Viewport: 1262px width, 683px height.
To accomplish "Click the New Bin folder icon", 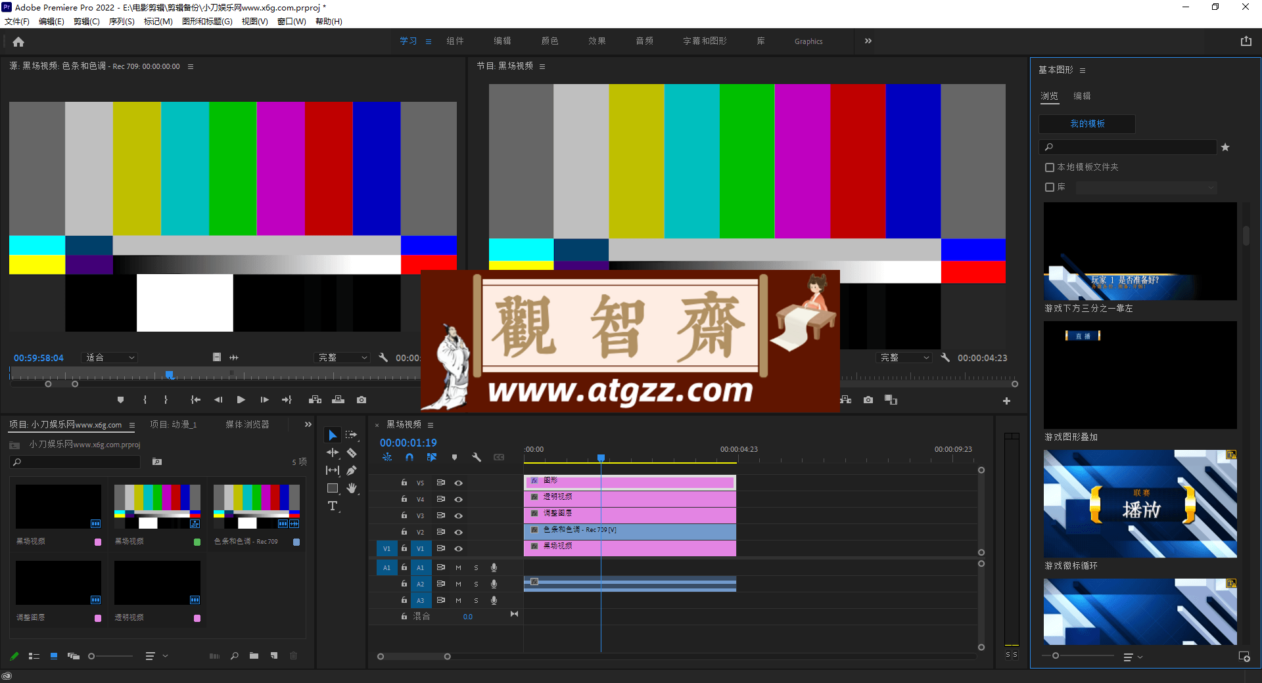I will 254,655.
